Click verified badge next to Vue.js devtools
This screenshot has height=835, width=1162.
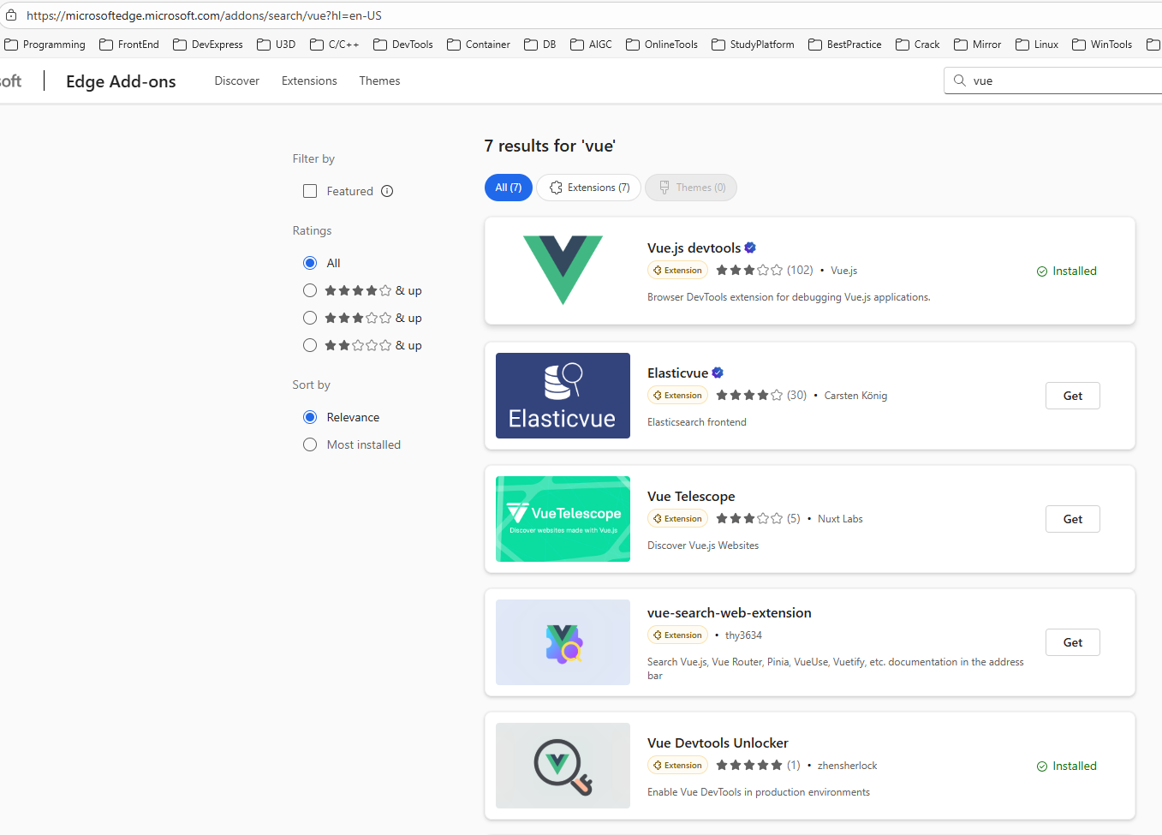click(x=750, y=248)
